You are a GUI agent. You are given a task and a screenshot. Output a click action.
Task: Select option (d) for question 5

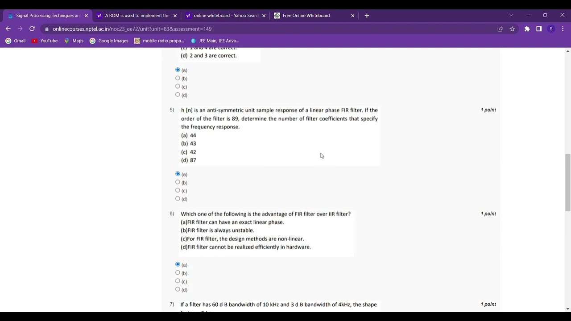[x=178, y=198]
